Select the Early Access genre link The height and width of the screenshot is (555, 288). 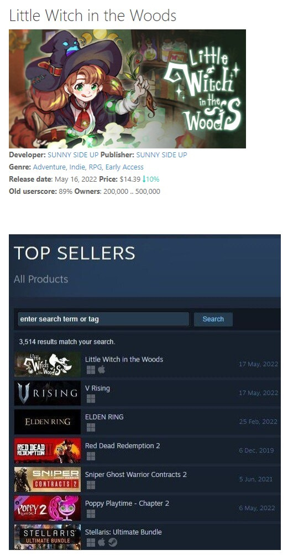click(x=124, y=167)
